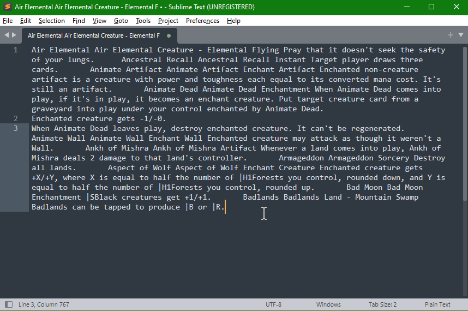Open the Tools menu
The width and height of the screenshot is (468, 311).
click(143, 21)
